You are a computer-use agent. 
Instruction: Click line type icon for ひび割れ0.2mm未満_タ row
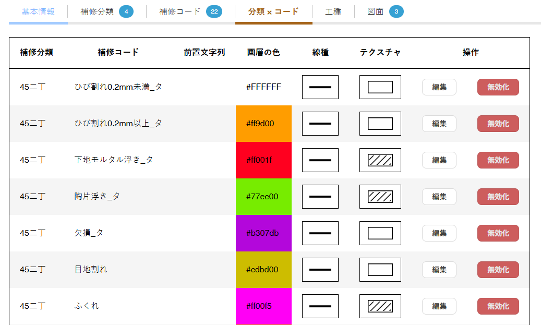click(320, 87)
